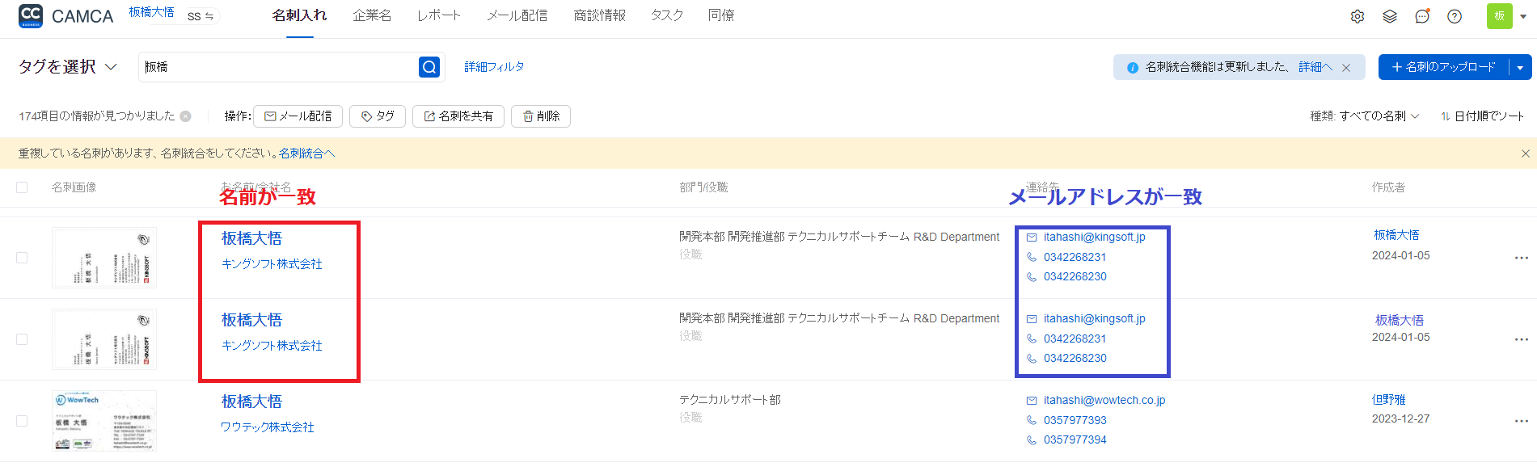Screen dimensions: 1537x471
Task: Click phone number 0357977394
Action: tap(1075, 440)
